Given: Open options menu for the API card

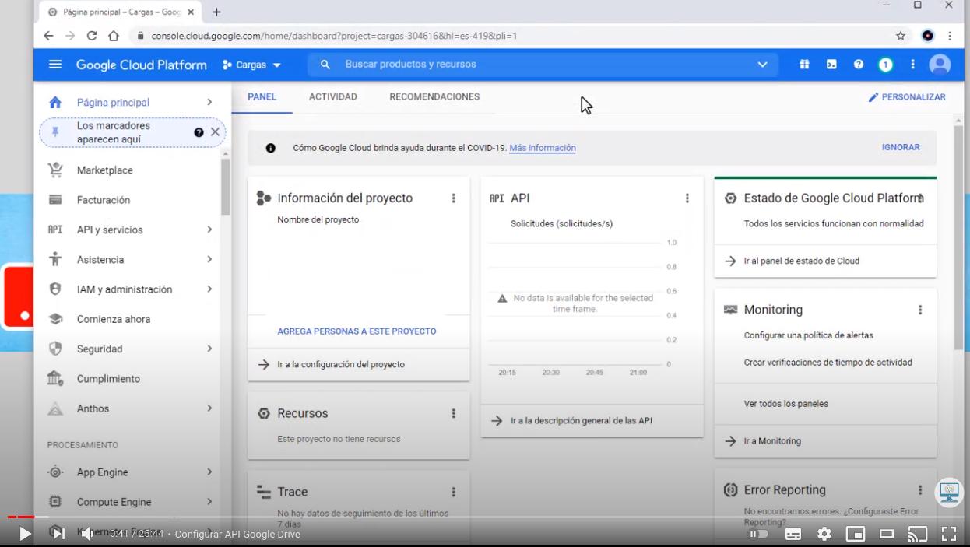Looking at the screenshot, I should tap(687, 198).
